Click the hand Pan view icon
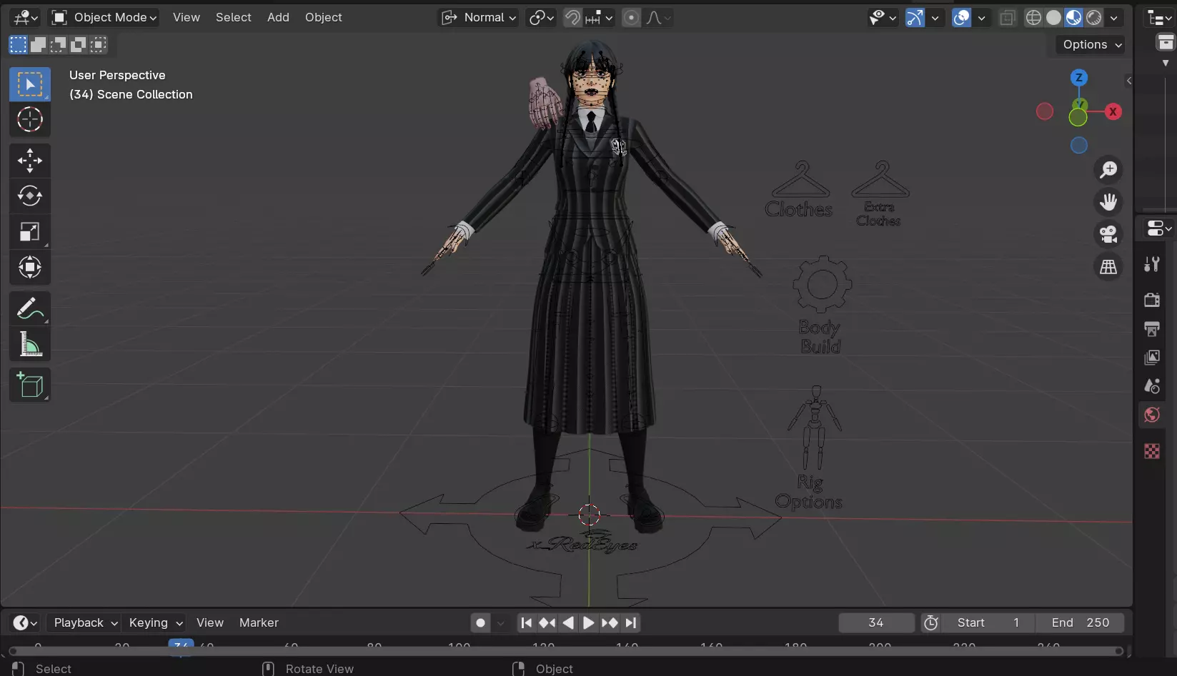The height and width of the screenshot is (676, 1177). 1108,202
